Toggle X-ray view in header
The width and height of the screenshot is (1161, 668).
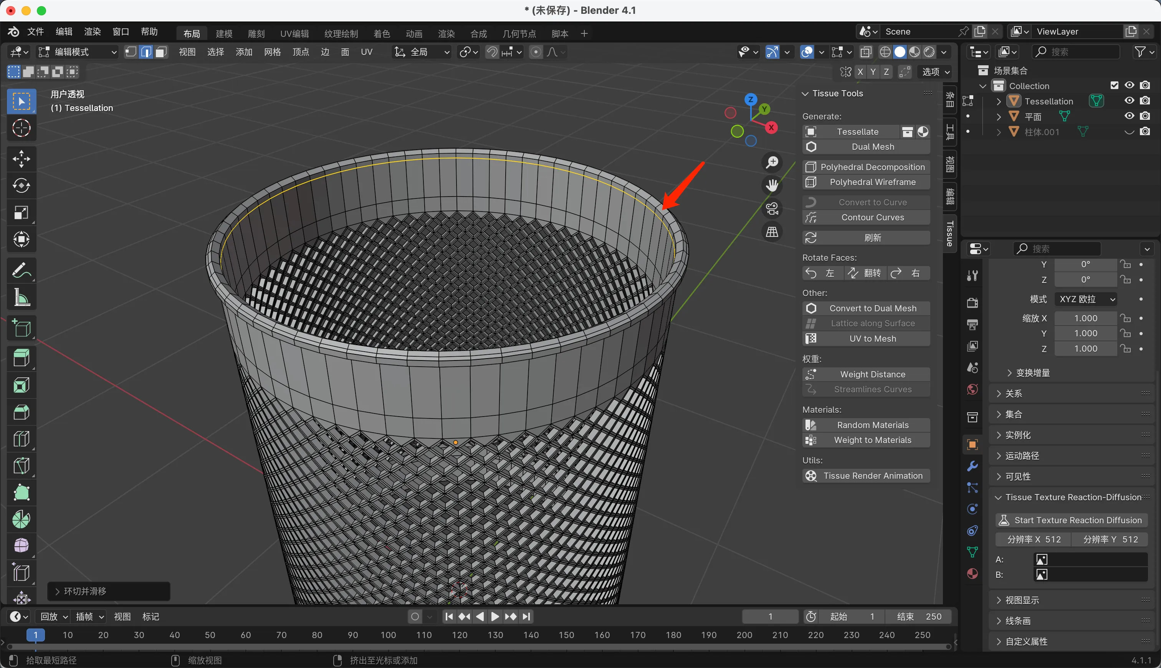pos(866,52)
